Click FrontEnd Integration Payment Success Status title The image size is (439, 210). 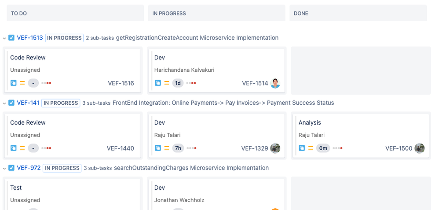[223, 103]
